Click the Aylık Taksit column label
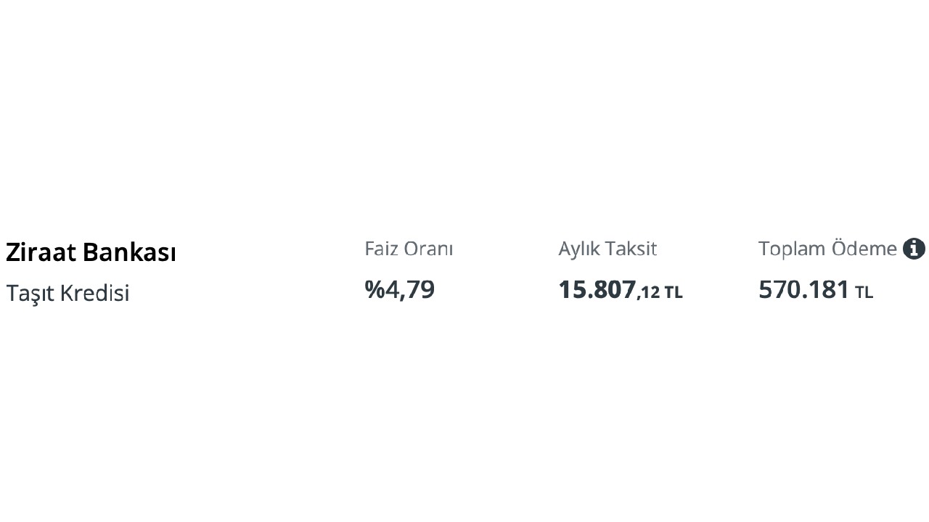Screen dimensions: 929x522 click(607, 249)
